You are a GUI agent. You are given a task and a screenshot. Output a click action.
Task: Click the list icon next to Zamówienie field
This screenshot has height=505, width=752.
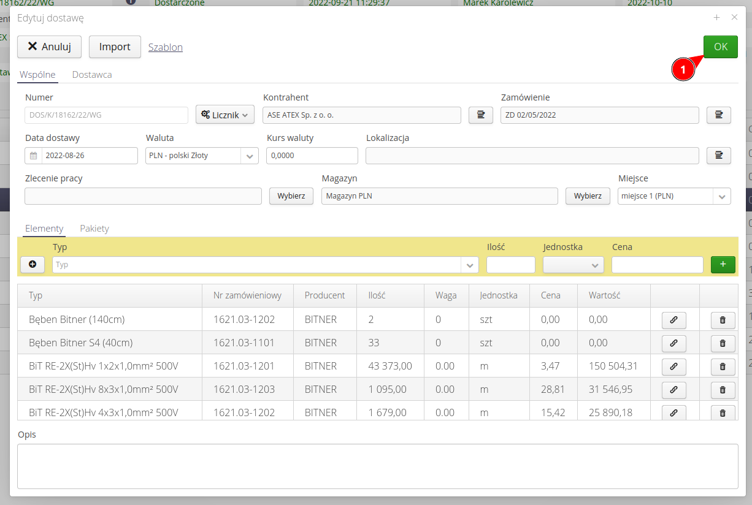718,115
